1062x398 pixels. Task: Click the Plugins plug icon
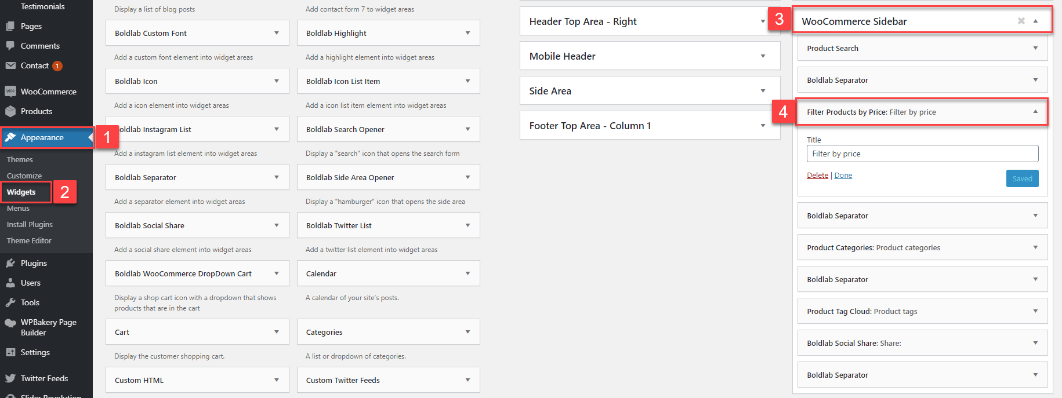coord(10,263)
